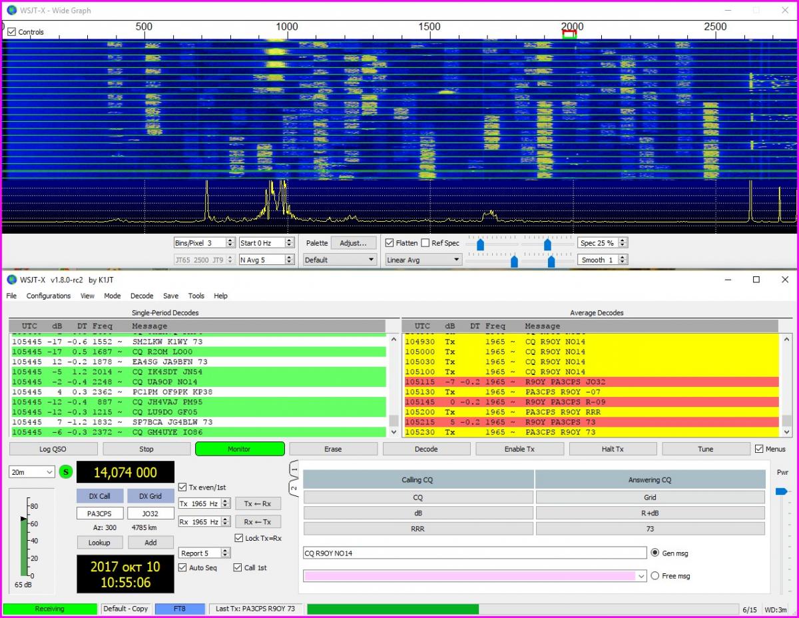Screen dimensions: 799x618
Task: Enable the Ref Spec checkbox
Action: point(425,243)
